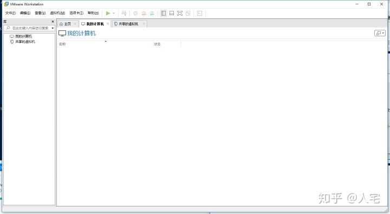Click the take snapshot clock icon
The width and height of the screenshot is (390, 214).
135,14
